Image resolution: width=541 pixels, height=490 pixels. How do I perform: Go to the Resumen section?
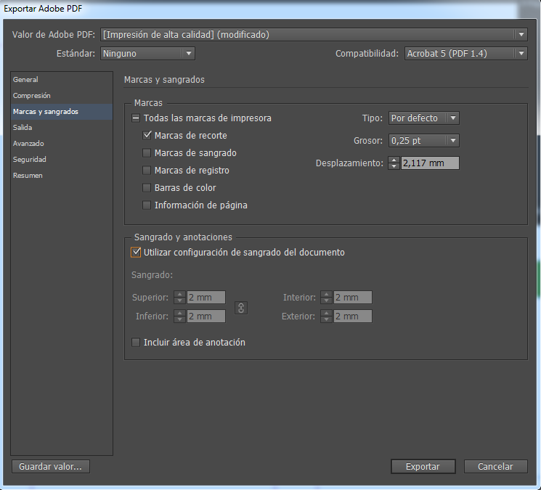click(x=62, y=176)
